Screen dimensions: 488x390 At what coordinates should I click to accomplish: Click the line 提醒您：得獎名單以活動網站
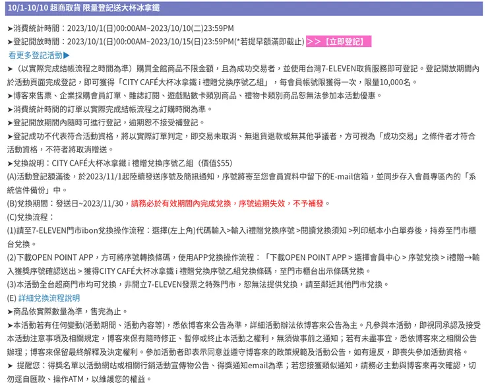click(242, 366)
